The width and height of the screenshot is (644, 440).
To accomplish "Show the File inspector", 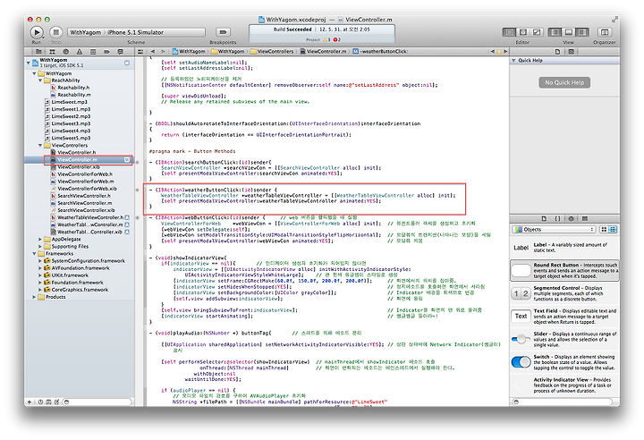I will click(x=557, y=52).
